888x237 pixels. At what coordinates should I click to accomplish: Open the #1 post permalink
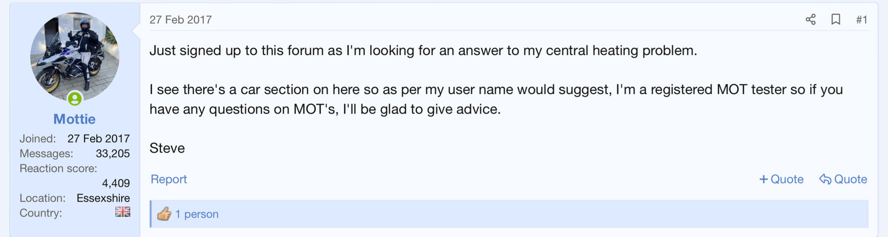(861, 19)
